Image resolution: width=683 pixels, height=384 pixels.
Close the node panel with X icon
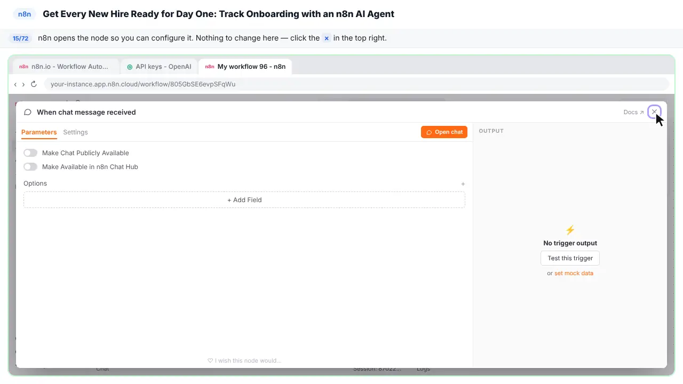tap(654, 112)
